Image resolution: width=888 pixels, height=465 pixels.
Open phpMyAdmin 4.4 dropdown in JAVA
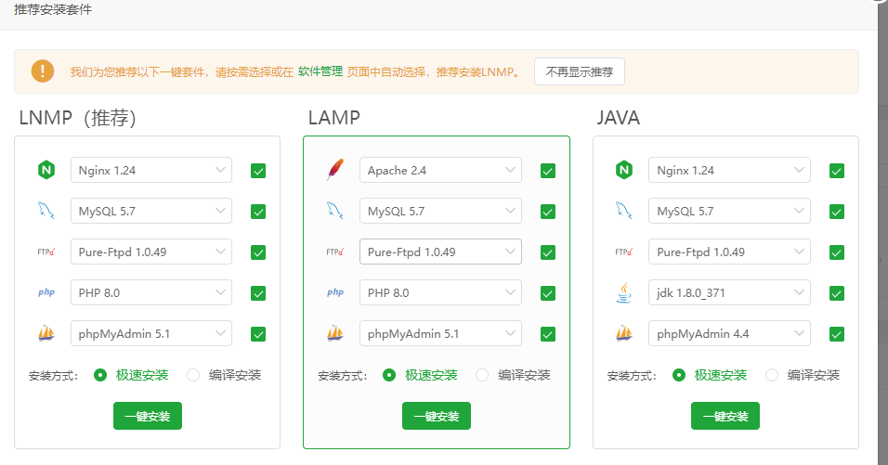point(729,333)
